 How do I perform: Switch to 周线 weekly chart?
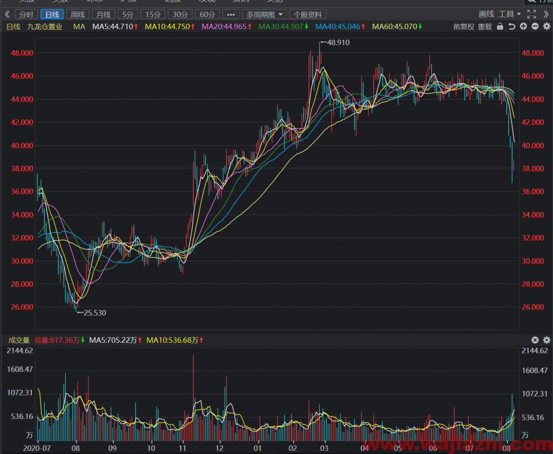78,15
